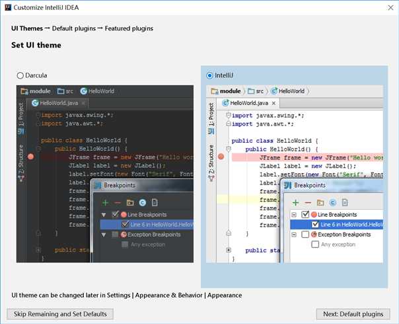Click folder group icon in IntelliJ breakpoints toolbar
The image size is (399, 324).
click(x=320, y=203)
